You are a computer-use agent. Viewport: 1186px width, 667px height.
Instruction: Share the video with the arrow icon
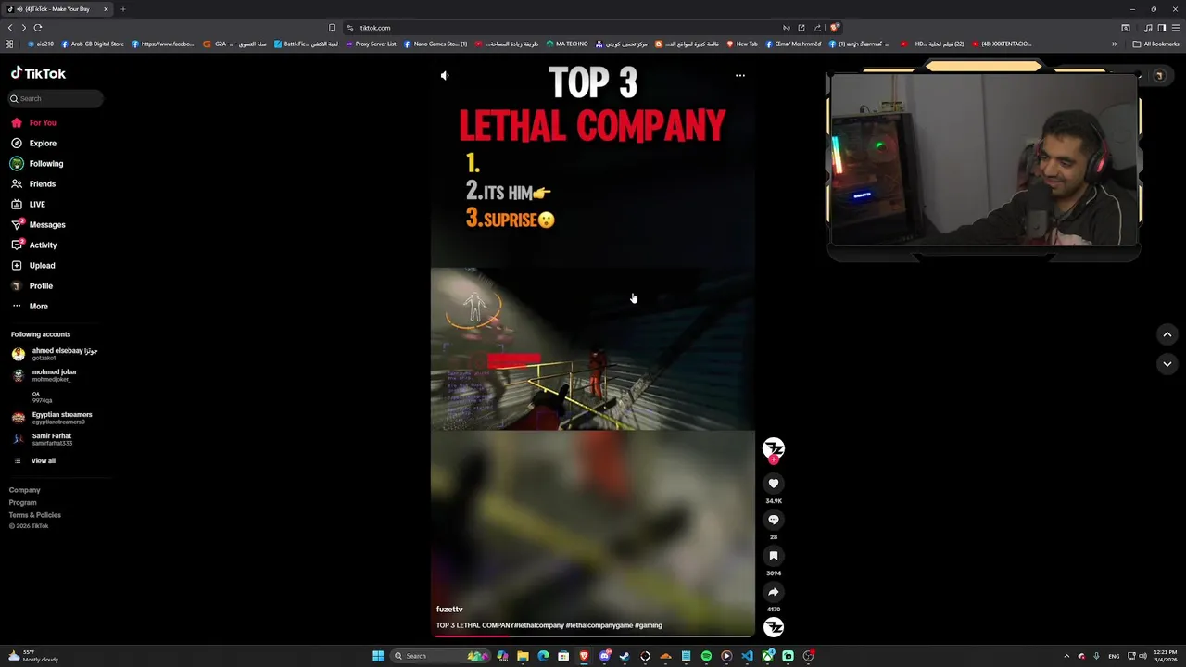pyautogui.click(x=774, y=592)
